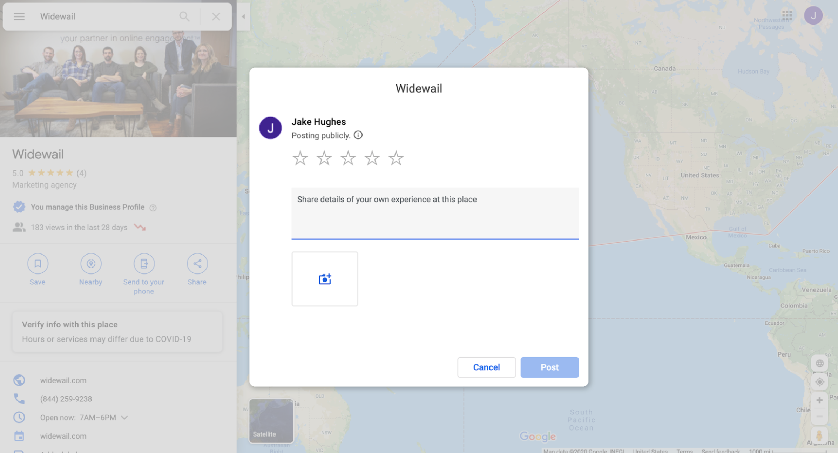Viewport: 838px width, 453px height.
Task: Click the verified Business Profile badge
Action: click(x=19, y=207)
